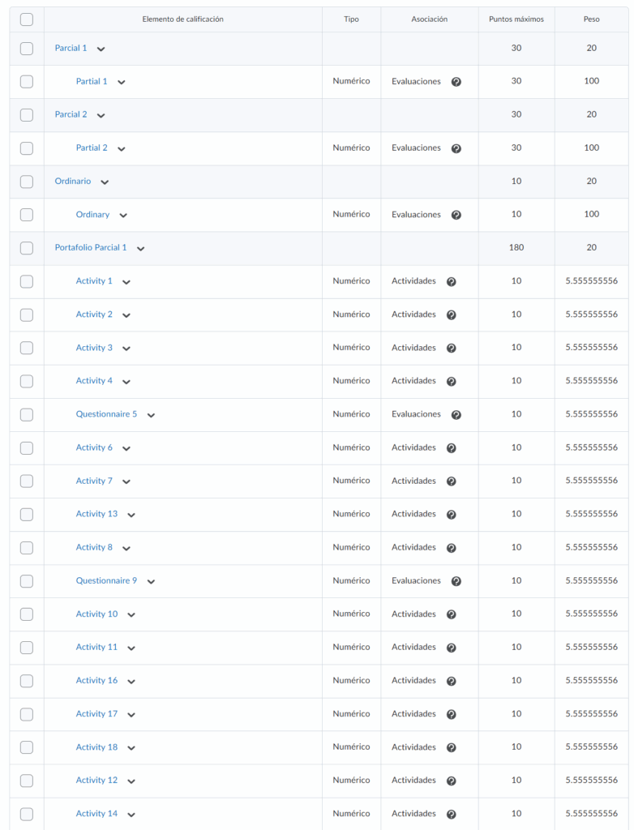Open association help for Activity 1
Screen dimensions: 634x830
[452, 281]
